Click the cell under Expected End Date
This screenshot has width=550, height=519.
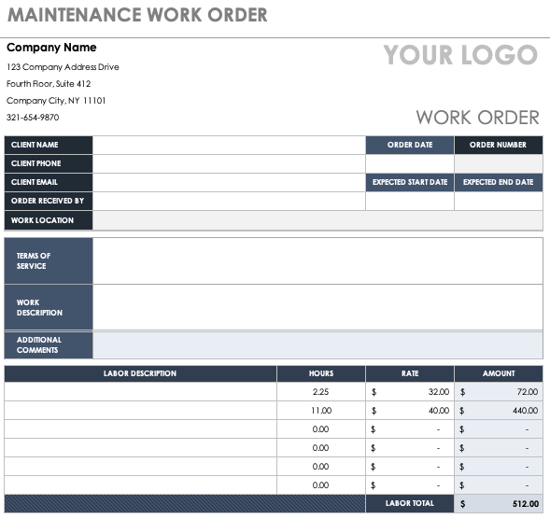coord(499,202)
